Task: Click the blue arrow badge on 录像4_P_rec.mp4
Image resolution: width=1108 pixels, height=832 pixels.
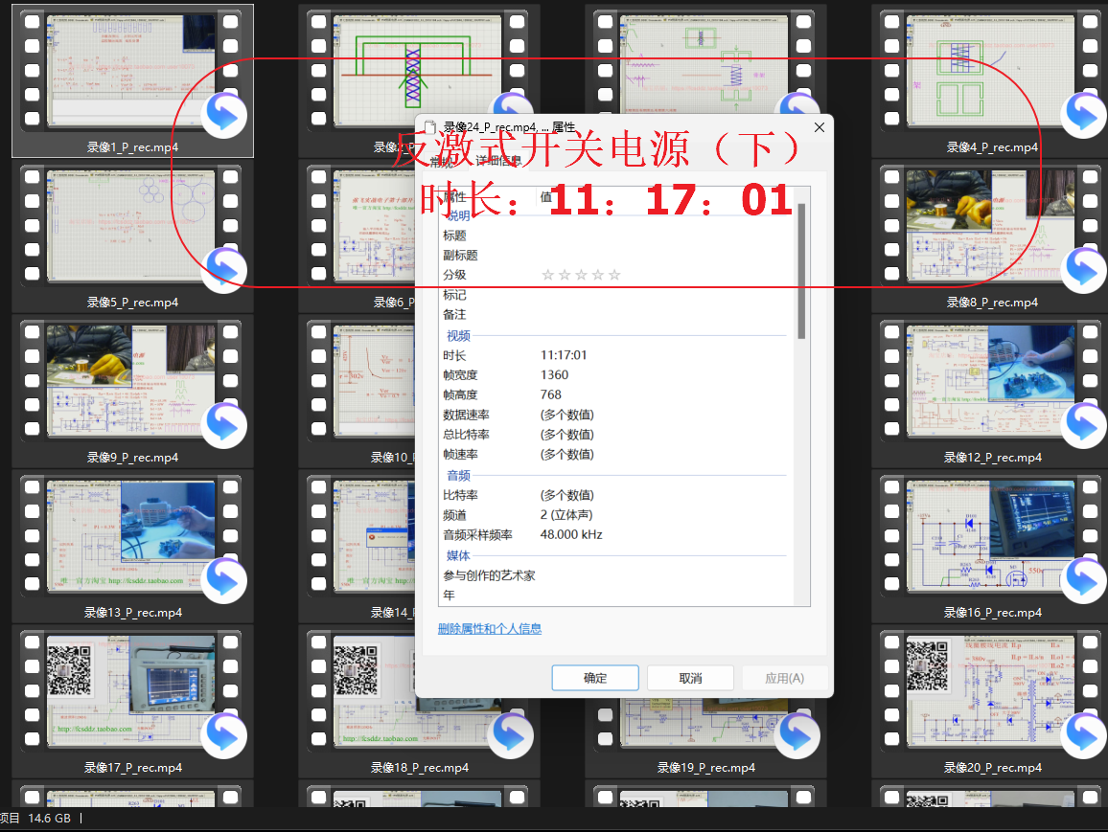Action: (1083, 115)
